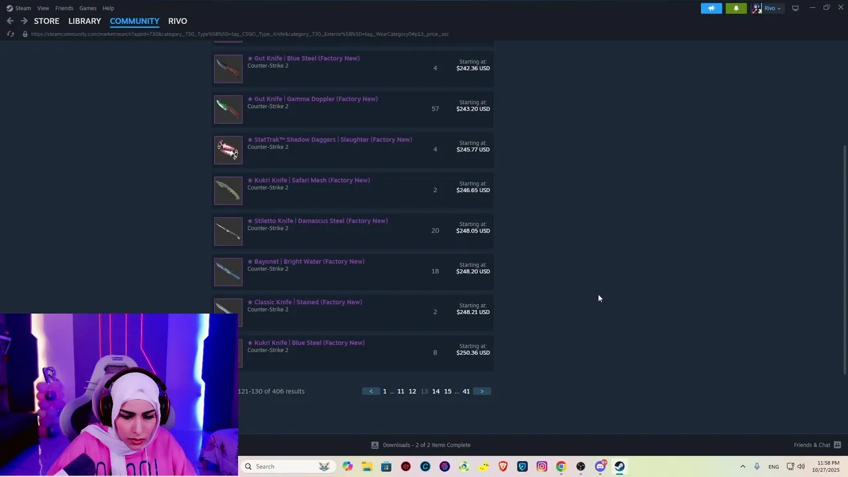
Task: Open the Games menu
Action: tap(88, 8)
